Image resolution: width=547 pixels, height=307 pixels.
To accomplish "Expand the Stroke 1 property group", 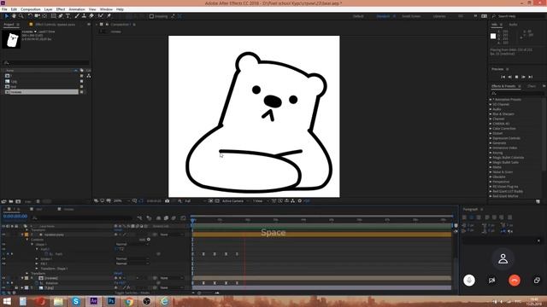I will pos(37,259).
